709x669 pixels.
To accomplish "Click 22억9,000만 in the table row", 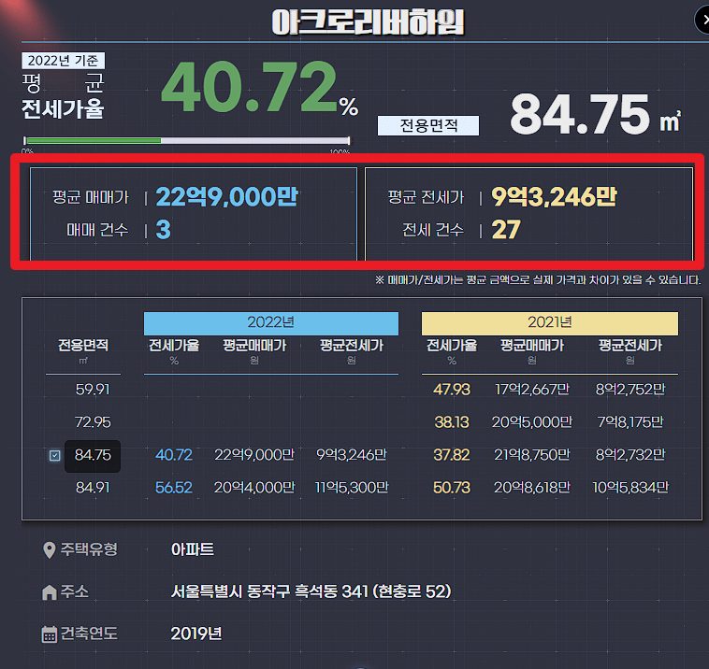I will pos(254,455).
